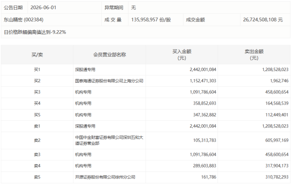The height and width of the screenshot is (188, 292).
Task: Select 机构专用 in the 买3 row
Action: pos(83,92)
